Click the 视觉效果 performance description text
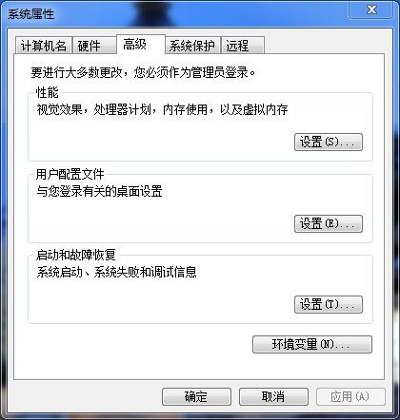Image resolution: width=400 pixels, height=420 pixels. click(162, 109)
